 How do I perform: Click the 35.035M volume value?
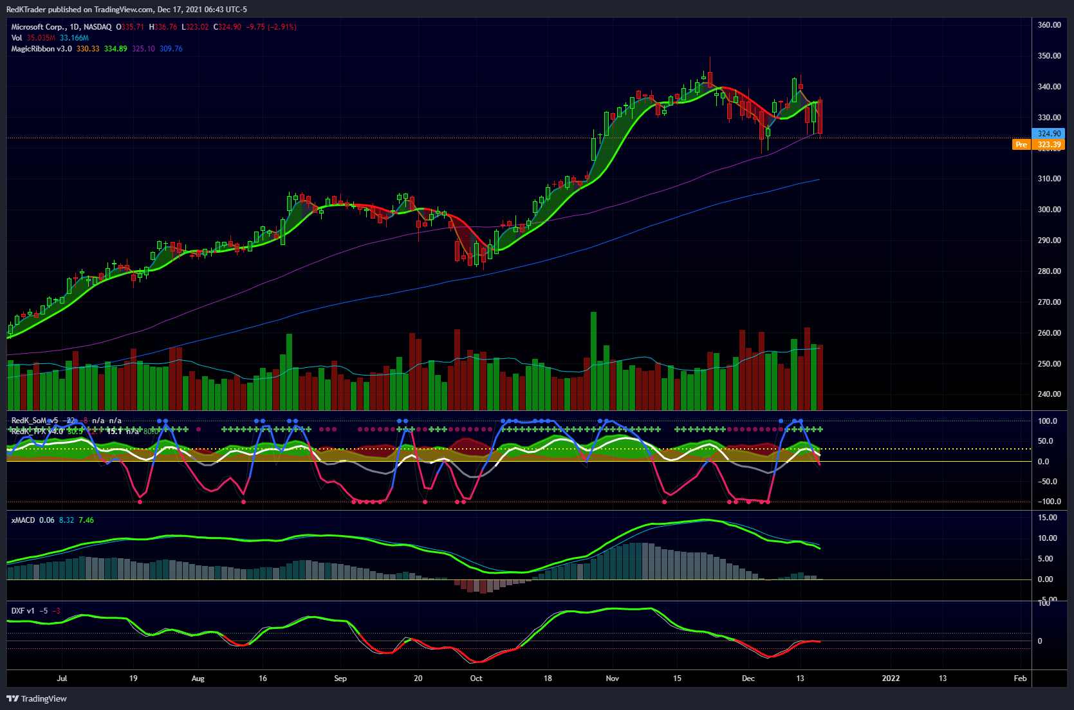coord(41,38)
